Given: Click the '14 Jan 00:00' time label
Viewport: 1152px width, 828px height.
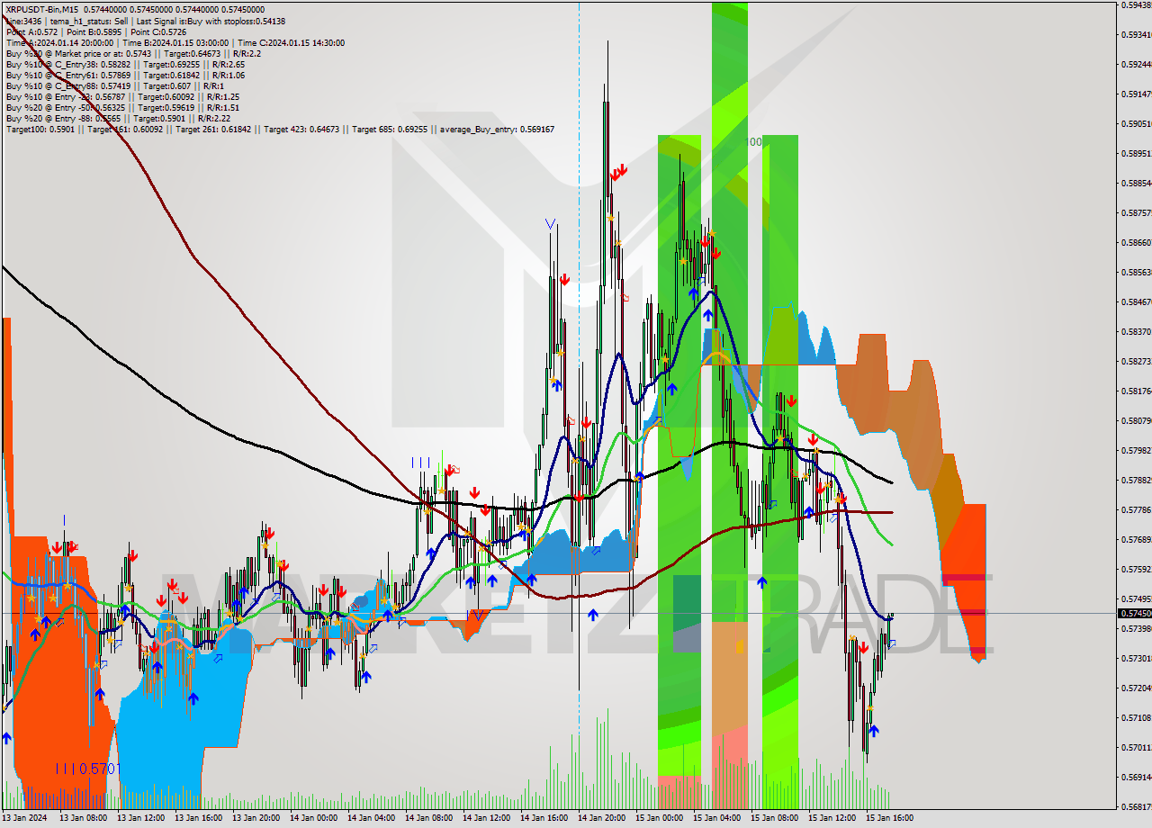Looking at the screenshot, I should click(x=315, y=818).
